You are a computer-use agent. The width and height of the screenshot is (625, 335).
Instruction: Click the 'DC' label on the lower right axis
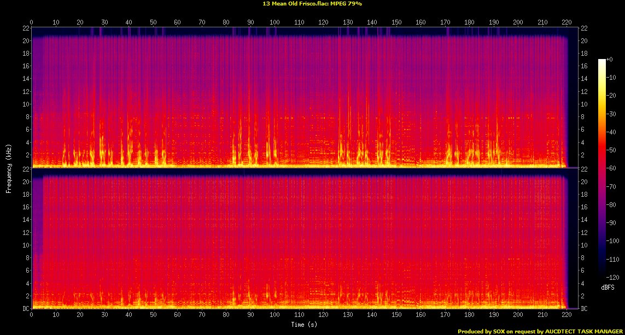tap(585, 309)
